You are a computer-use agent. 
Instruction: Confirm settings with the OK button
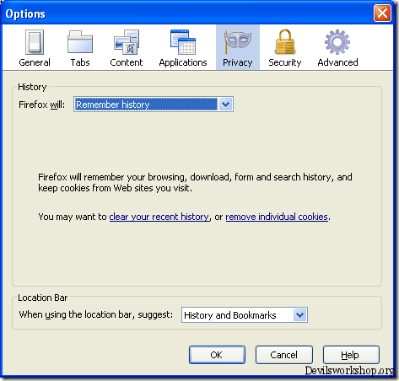point(217,355)
